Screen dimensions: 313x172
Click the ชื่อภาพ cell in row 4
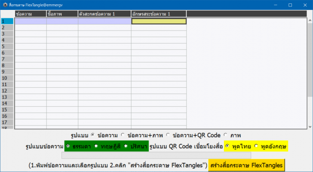(62, 40)
